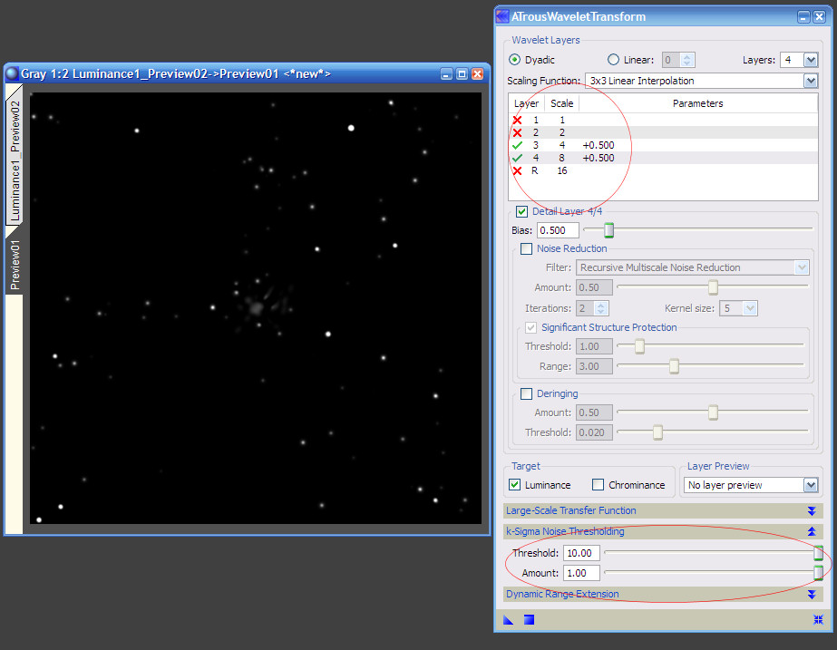Click the Scale column header
The width and height of the screenshot is (837, 650).
[561, 103]
